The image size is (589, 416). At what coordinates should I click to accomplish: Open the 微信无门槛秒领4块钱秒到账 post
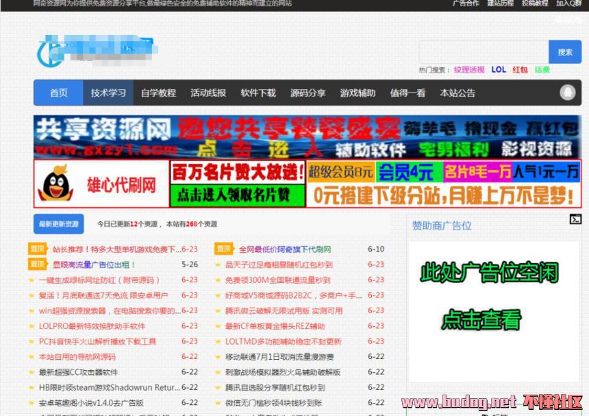point(273,403)
